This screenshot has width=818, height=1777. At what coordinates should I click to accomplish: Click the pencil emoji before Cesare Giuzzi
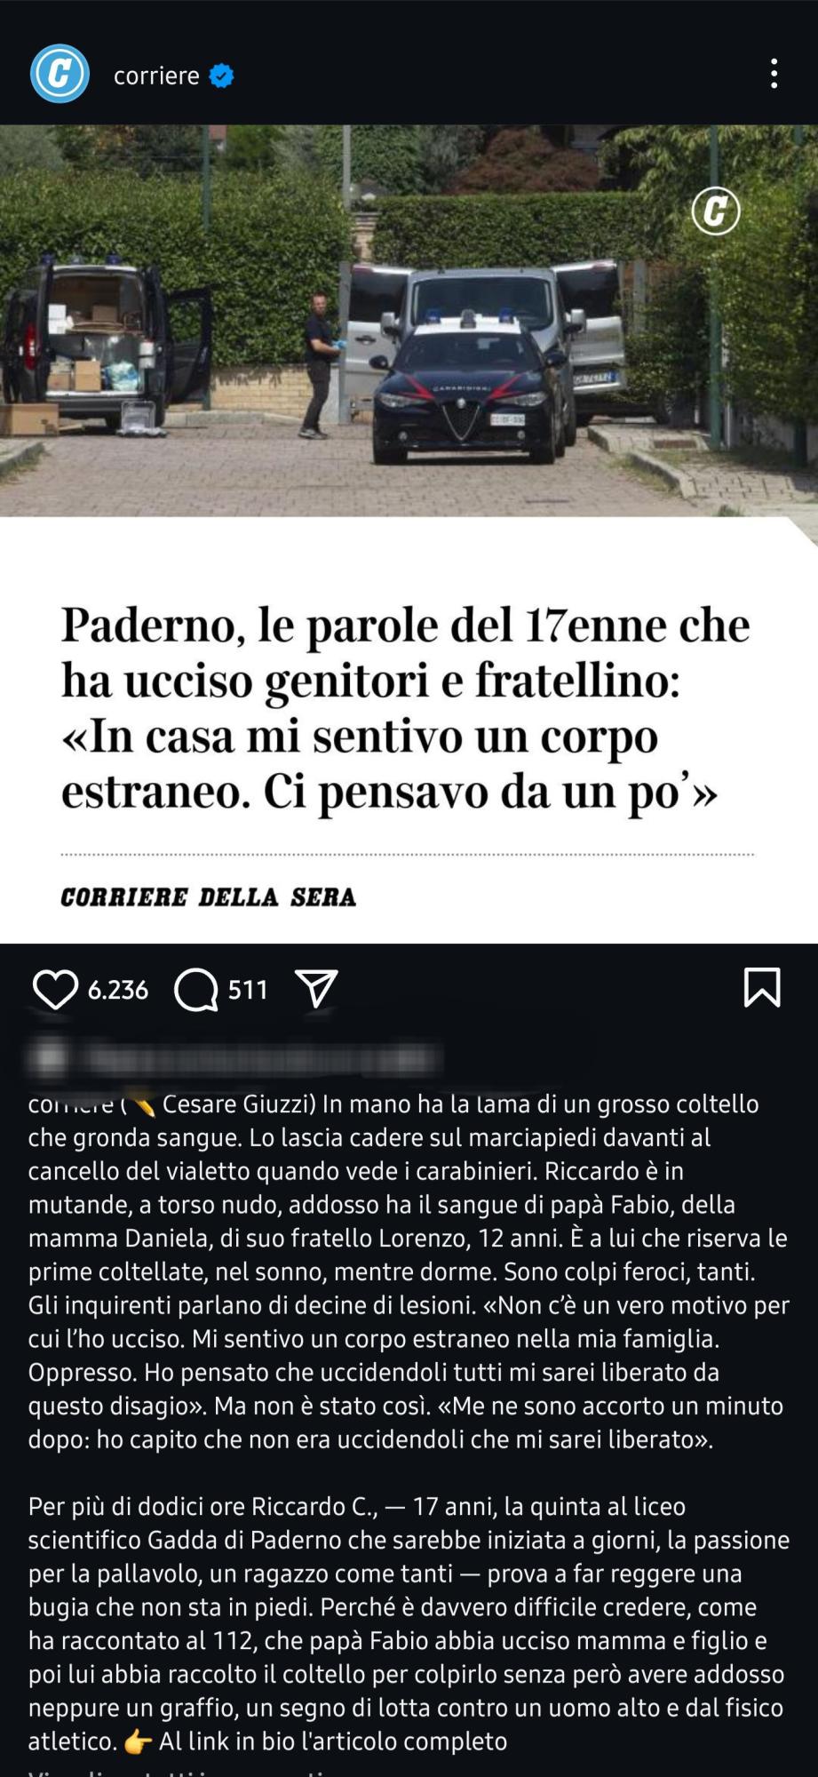(x=145, y=1104)
